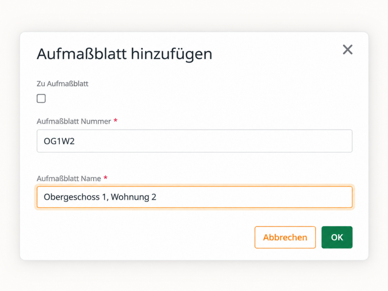Tick the Zu Aufmaßblatt checkbox

pos(41,99)
